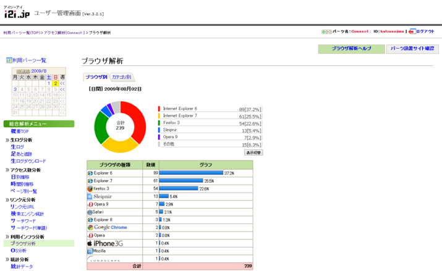
Task: Click the total value 239 in 合計 row
Action: click(248, 266)
